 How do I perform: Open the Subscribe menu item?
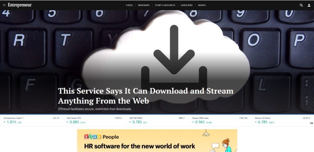point(187,5)
